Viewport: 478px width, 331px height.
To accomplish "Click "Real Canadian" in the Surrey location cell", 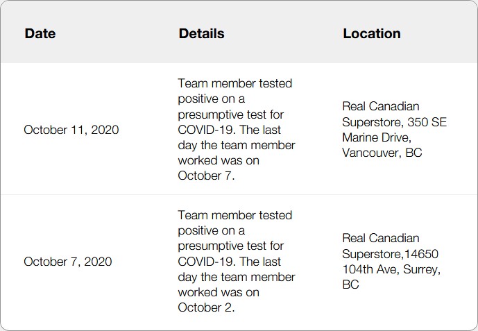I will (380, 239).
